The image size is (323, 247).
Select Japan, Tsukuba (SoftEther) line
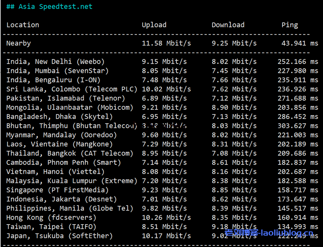click(60, 236)
